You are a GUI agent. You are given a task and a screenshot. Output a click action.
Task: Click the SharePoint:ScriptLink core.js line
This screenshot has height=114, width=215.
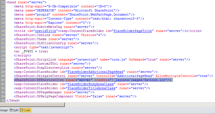click(x=102, y=60)
